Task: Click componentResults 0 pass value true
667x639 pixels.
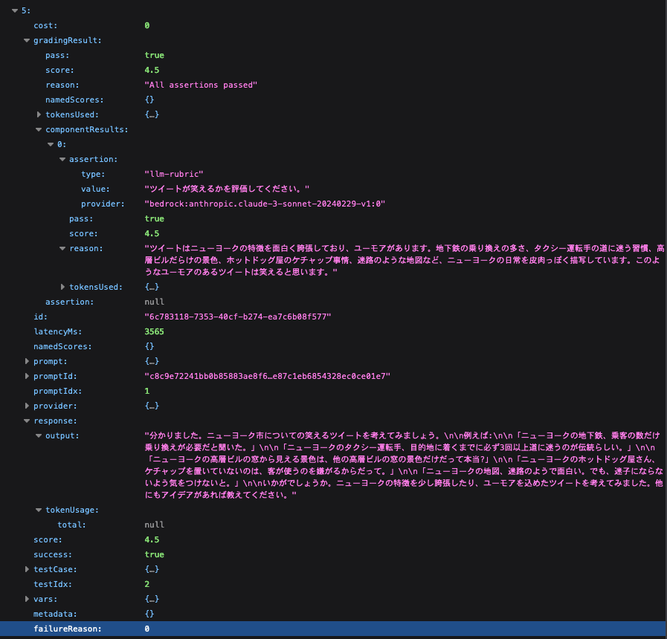Action: [154, 218]
